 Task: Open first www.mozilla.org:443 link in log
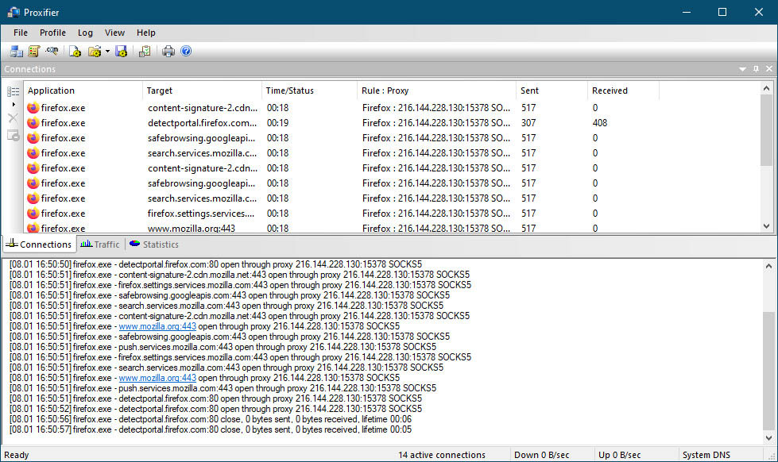click(157, 326)
